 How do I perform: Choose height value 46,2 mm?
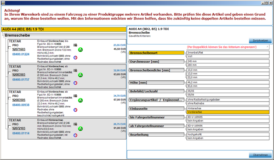pos(228,82)
